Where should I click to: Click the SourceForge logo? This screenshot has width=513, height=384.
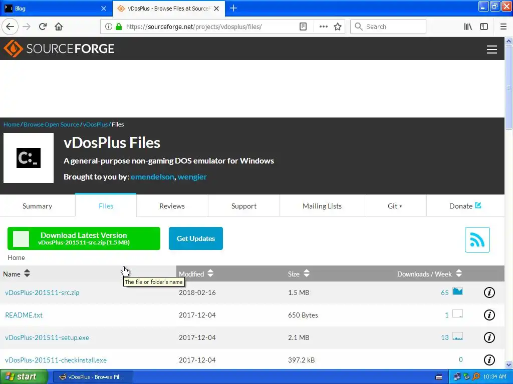point(59,48)
